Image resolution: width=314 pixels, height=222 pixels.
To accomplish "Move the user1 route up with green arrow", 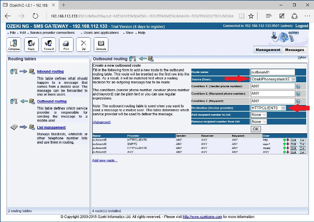I will click(285, 144).
